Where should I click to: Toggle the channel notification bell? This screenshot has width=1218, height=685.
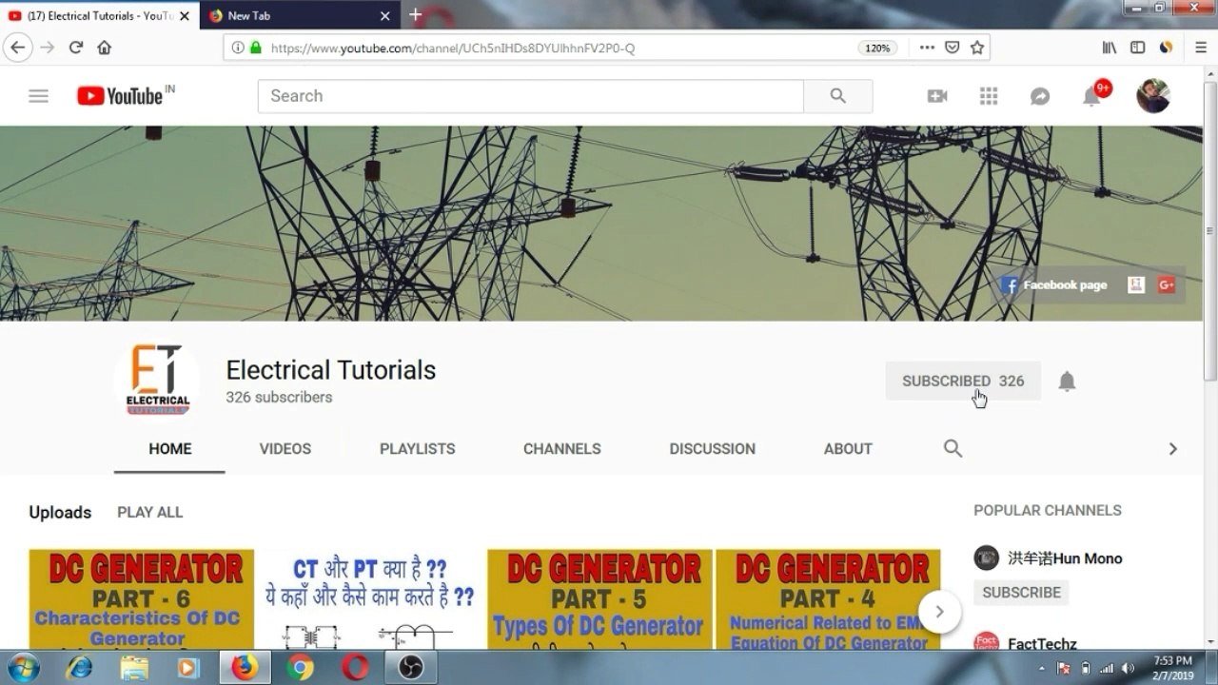click(x=1067, y=382)
